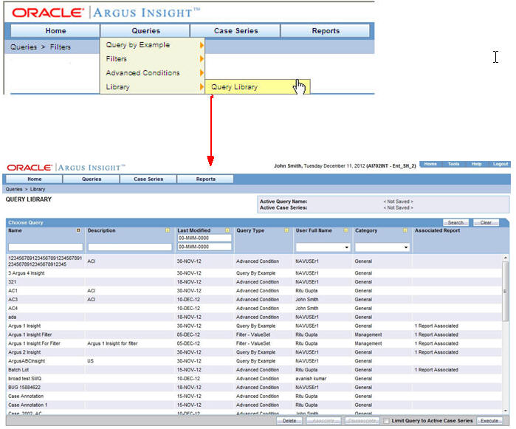Click the Description filter input field
The width and height of the screenshot is (516, 429).
(x=130, y=247)
